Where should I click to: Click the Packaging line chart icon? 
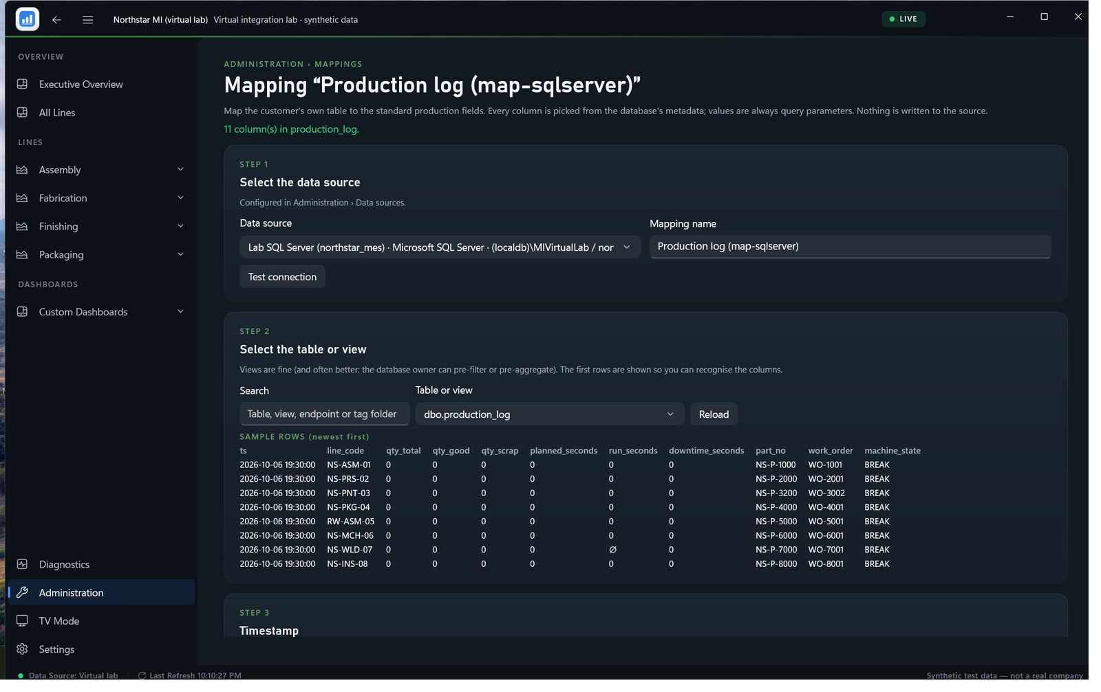[22, 255]
